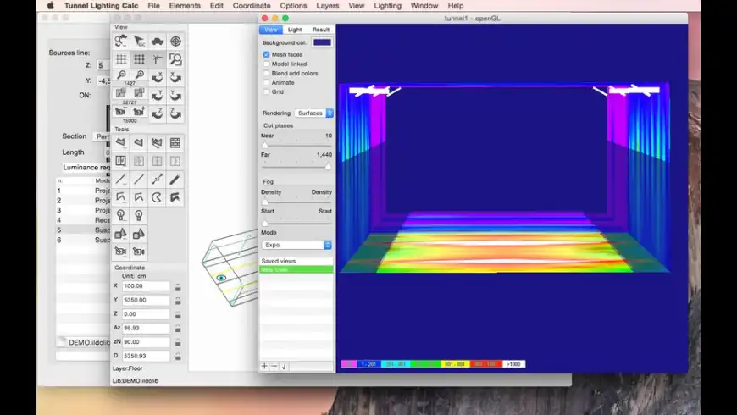Enable Blend add colors checkbox

pos(267,74)
